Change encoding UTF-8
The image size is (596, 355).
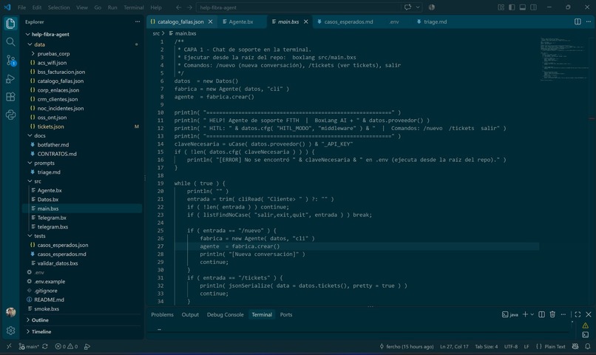click(x=511, y=346)
